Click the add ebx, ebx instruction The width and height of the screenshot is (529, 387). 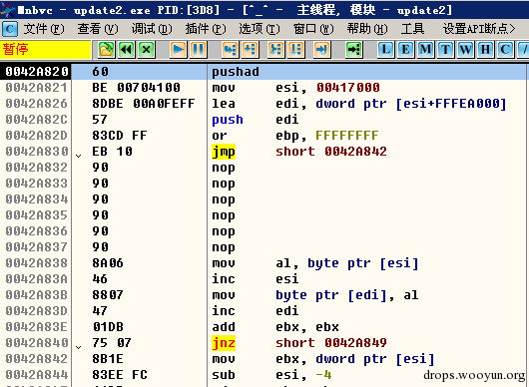tap(275, 327)
